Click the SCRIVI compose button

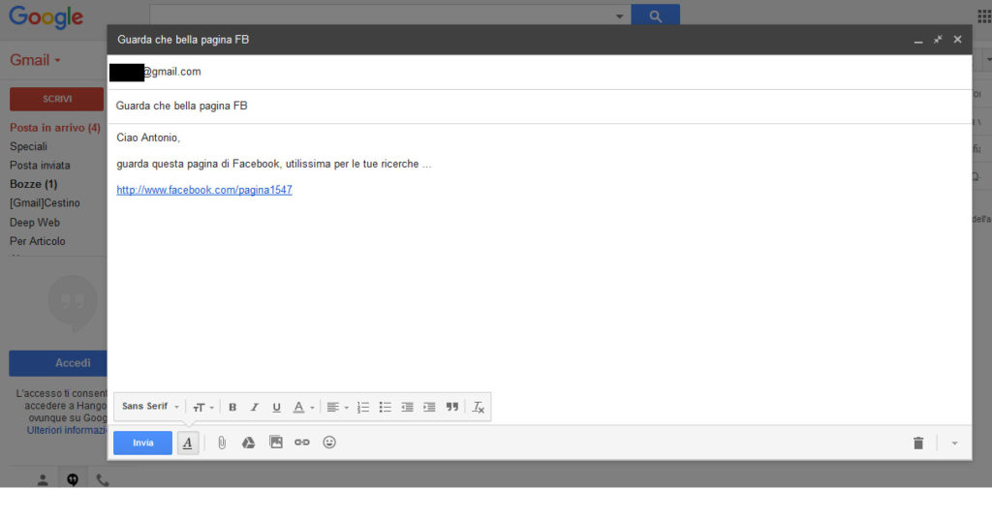(x=57, y=100)
